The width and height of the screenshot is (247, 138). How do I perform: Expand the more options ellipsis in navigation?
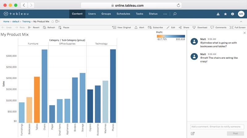pyautogui.click(x=165, y=14)
